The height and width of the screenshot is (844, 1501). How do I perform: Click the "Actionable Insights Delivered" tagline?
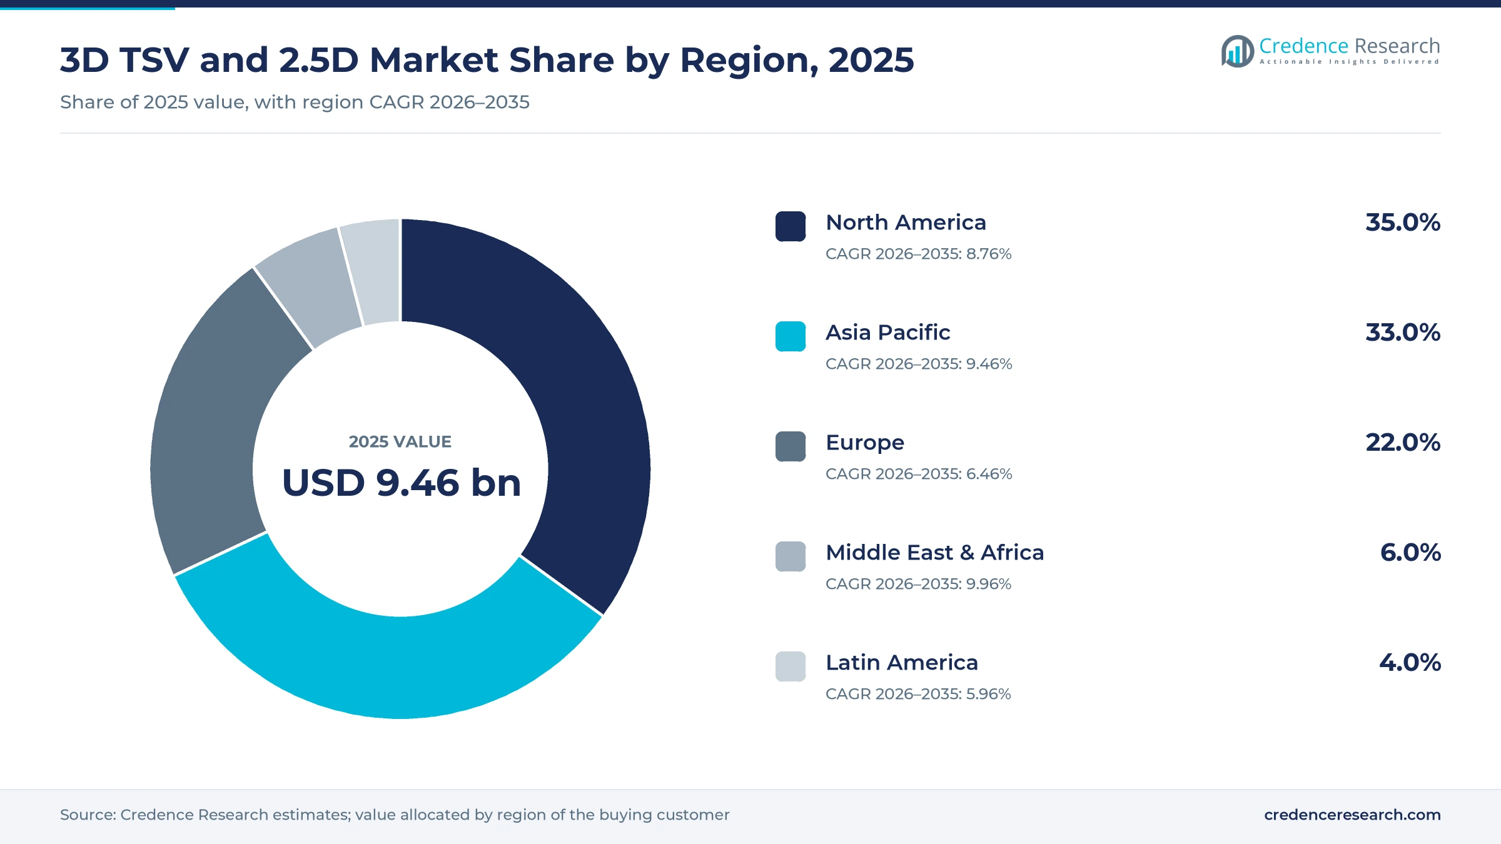(1350, 62)
